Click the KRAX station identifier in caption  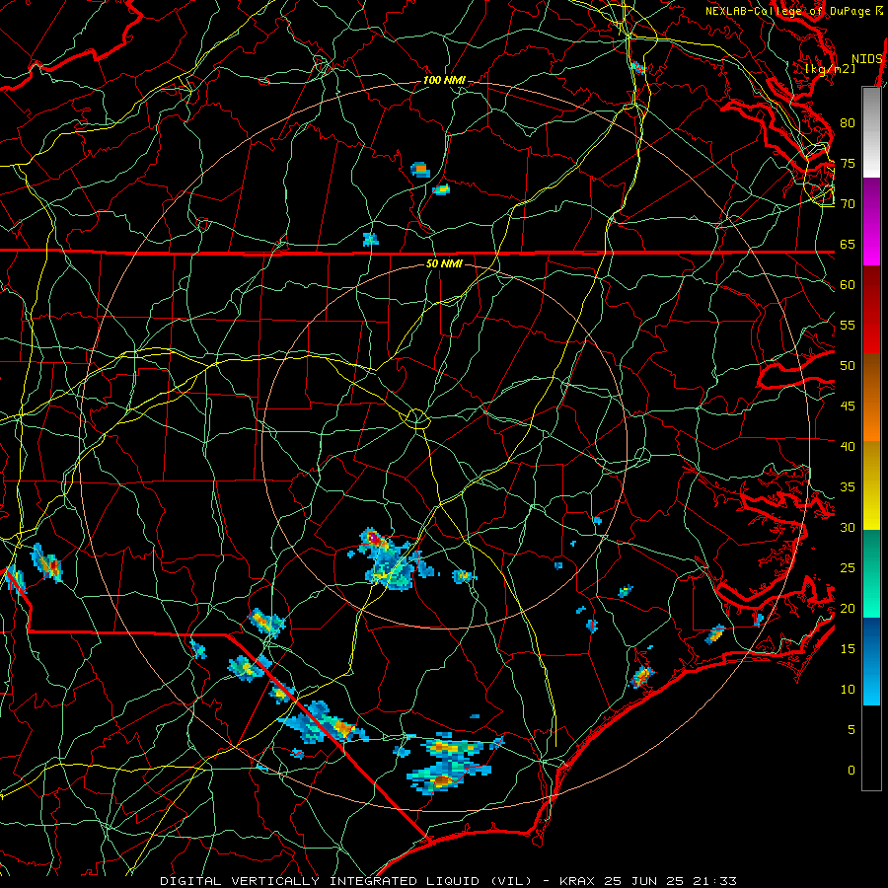(577, 881)
